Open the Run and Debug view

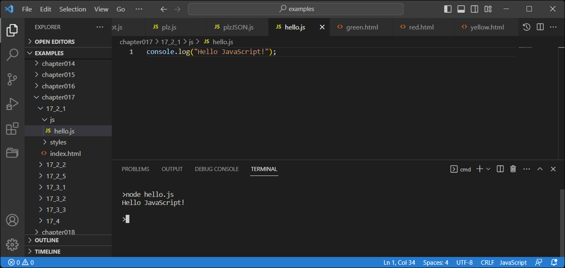[x=12, y=104]
